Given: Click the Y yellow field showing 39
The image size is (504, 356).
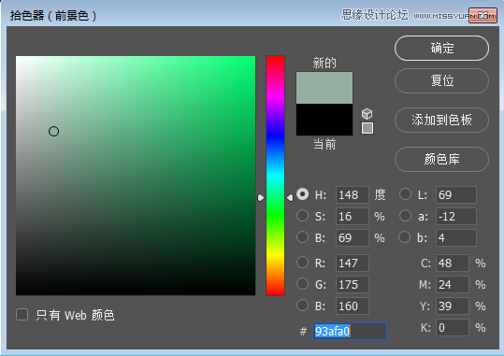Looking at the screenshot, I should point(453,306).
